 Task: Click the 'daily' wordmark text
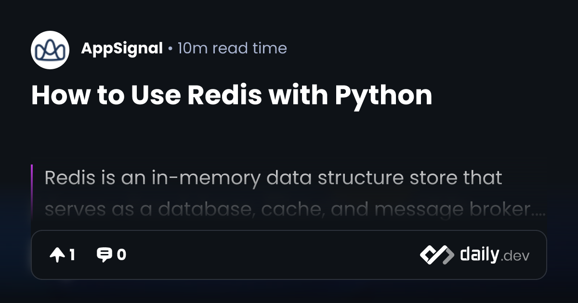pyautogui.click(x=479, y=253)
